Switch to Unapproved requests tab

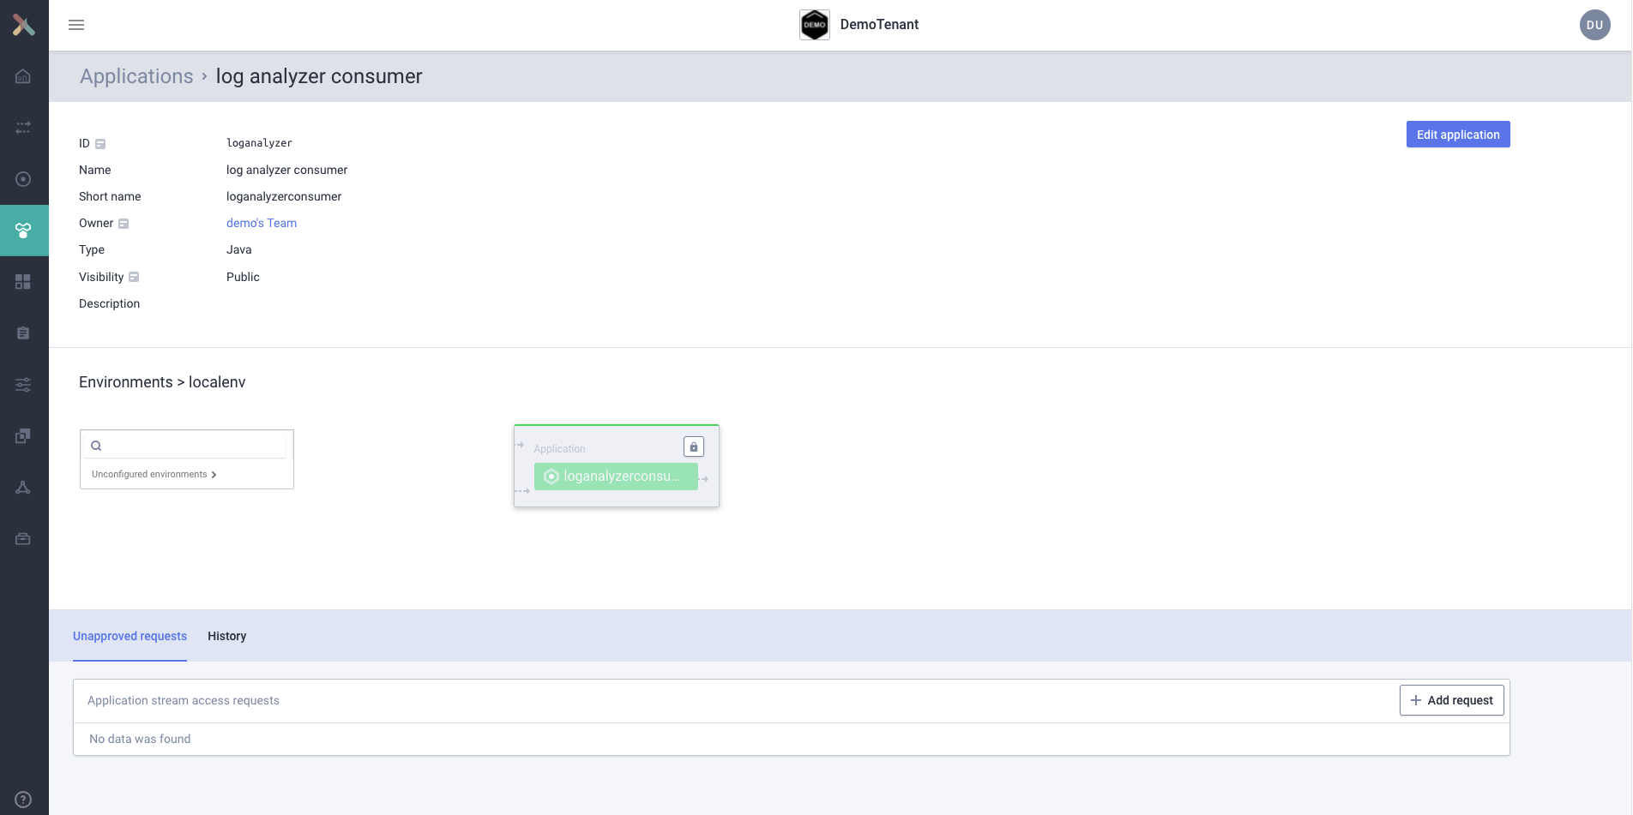130,636
